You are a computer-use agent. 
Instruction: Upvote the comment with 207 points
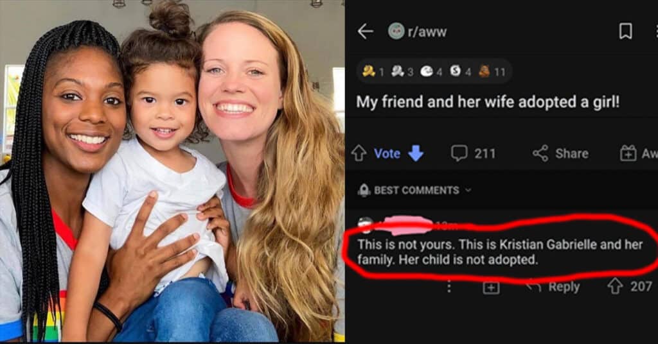coord(615,287)
